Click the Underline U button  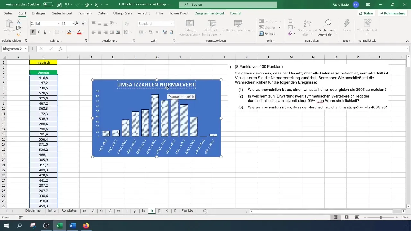coord(45,32)
